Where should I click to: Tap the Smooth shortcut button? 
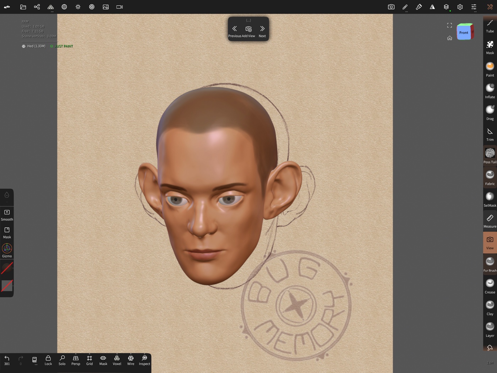7,215
